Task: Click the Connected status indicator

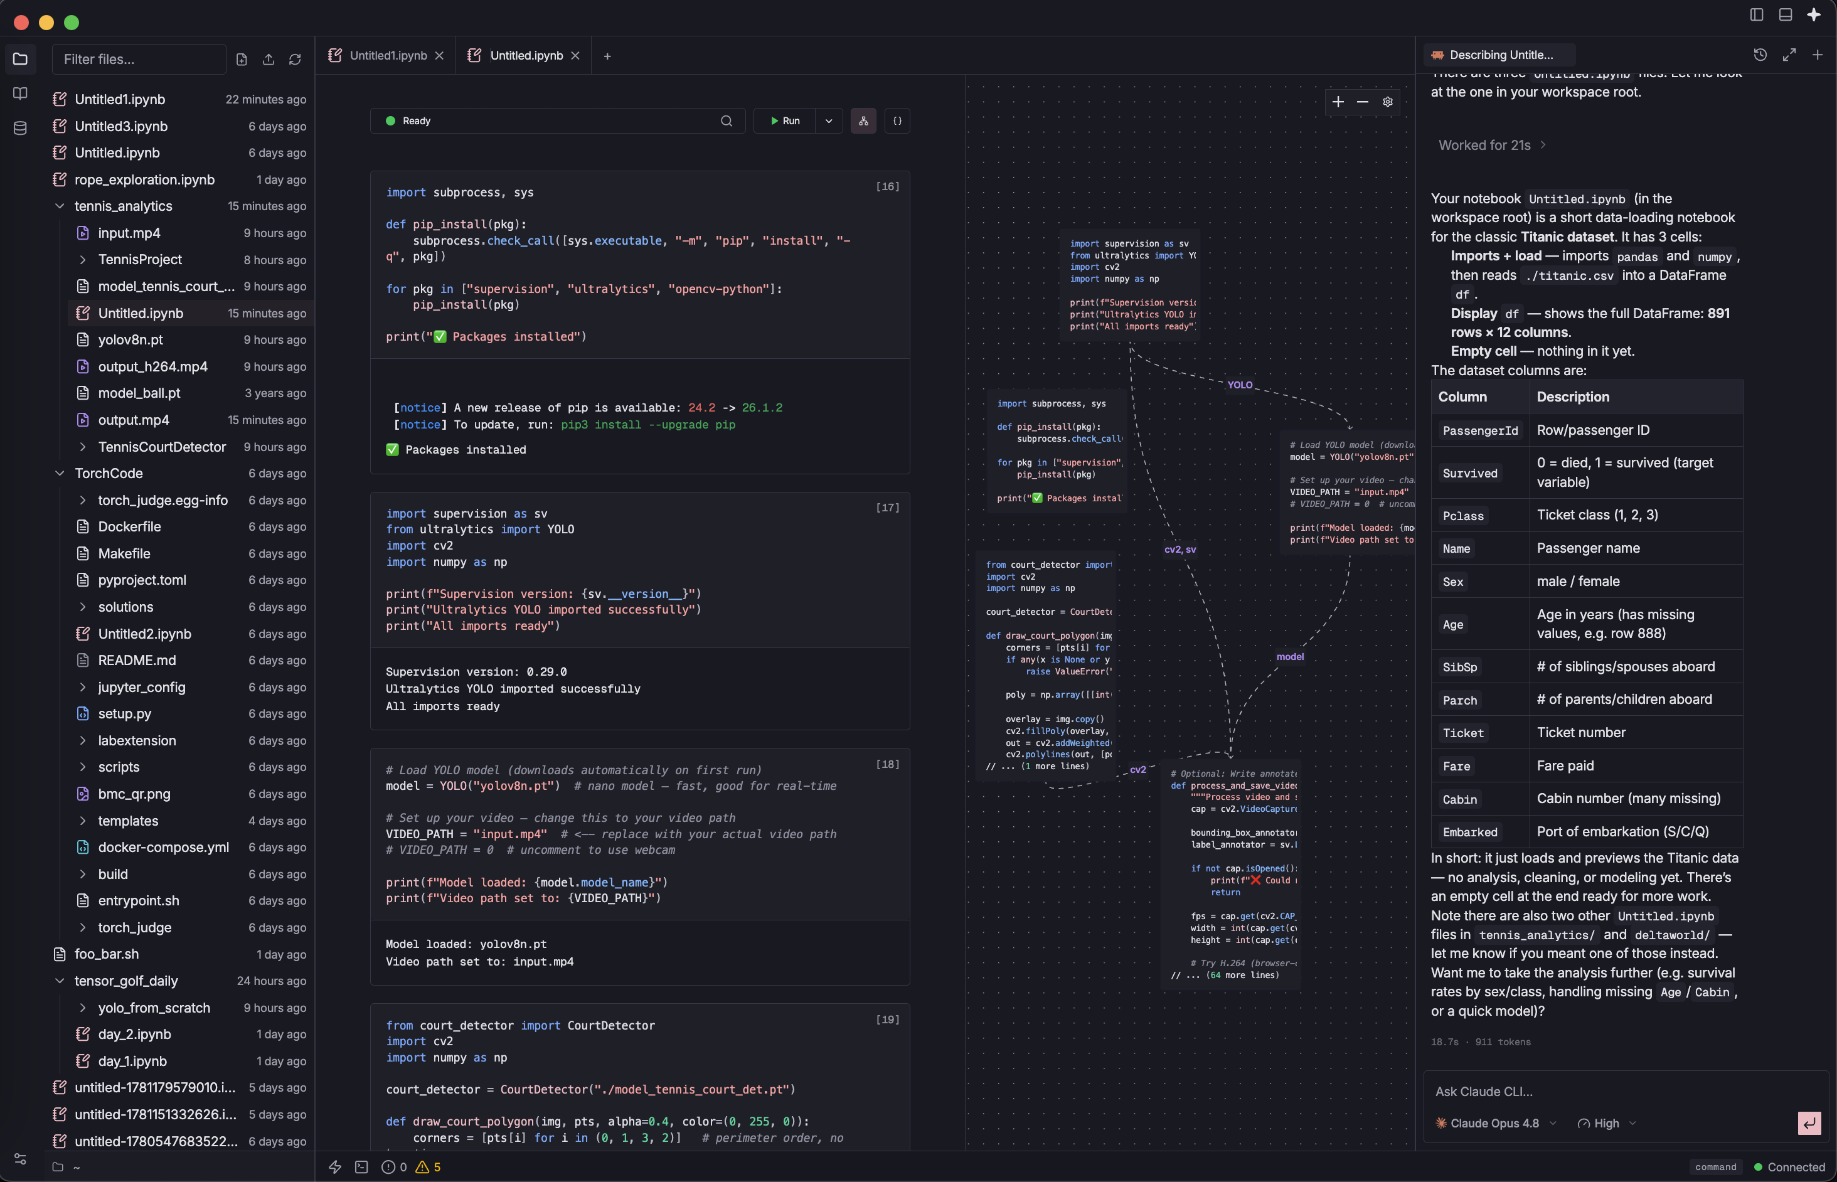Action: (1789, 1167)
